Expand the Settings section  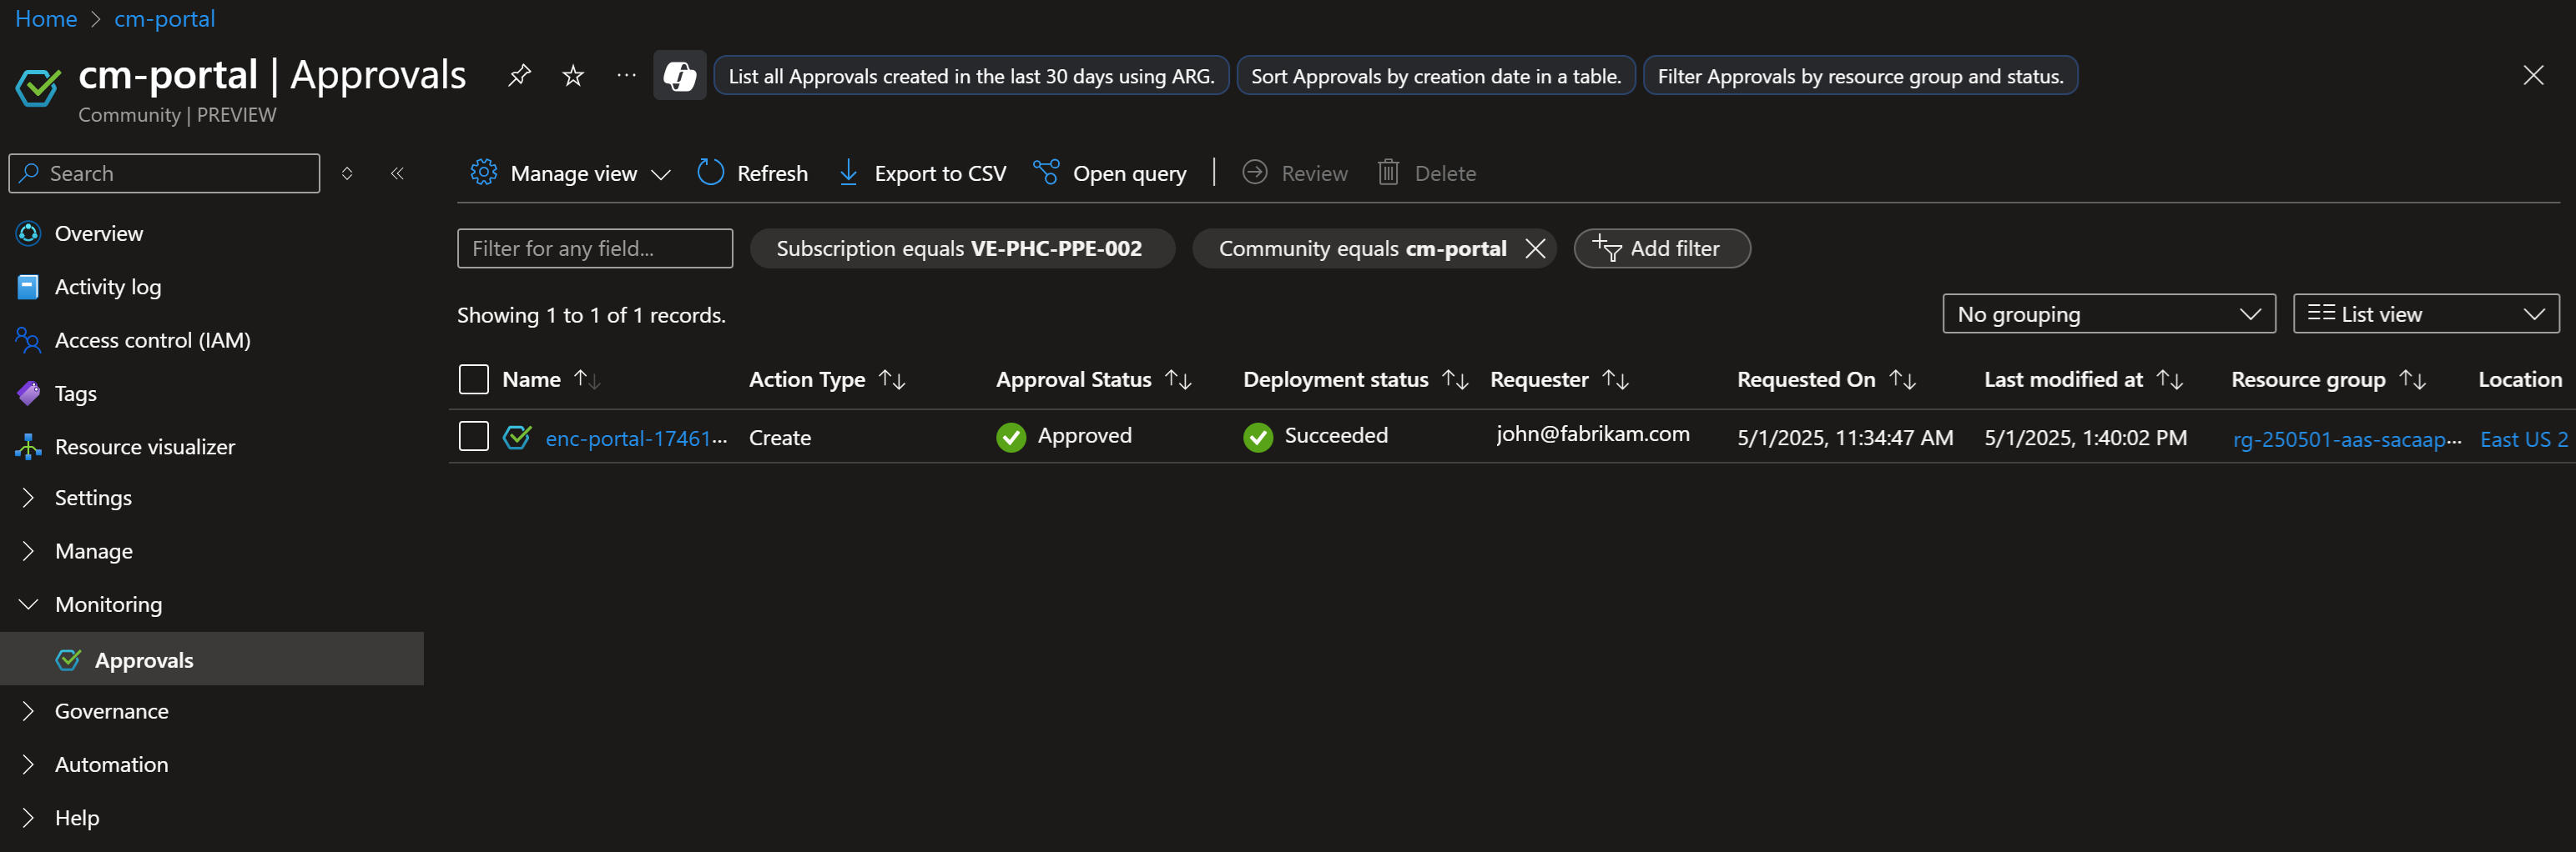pyautogui.click(x=28, y=498)
